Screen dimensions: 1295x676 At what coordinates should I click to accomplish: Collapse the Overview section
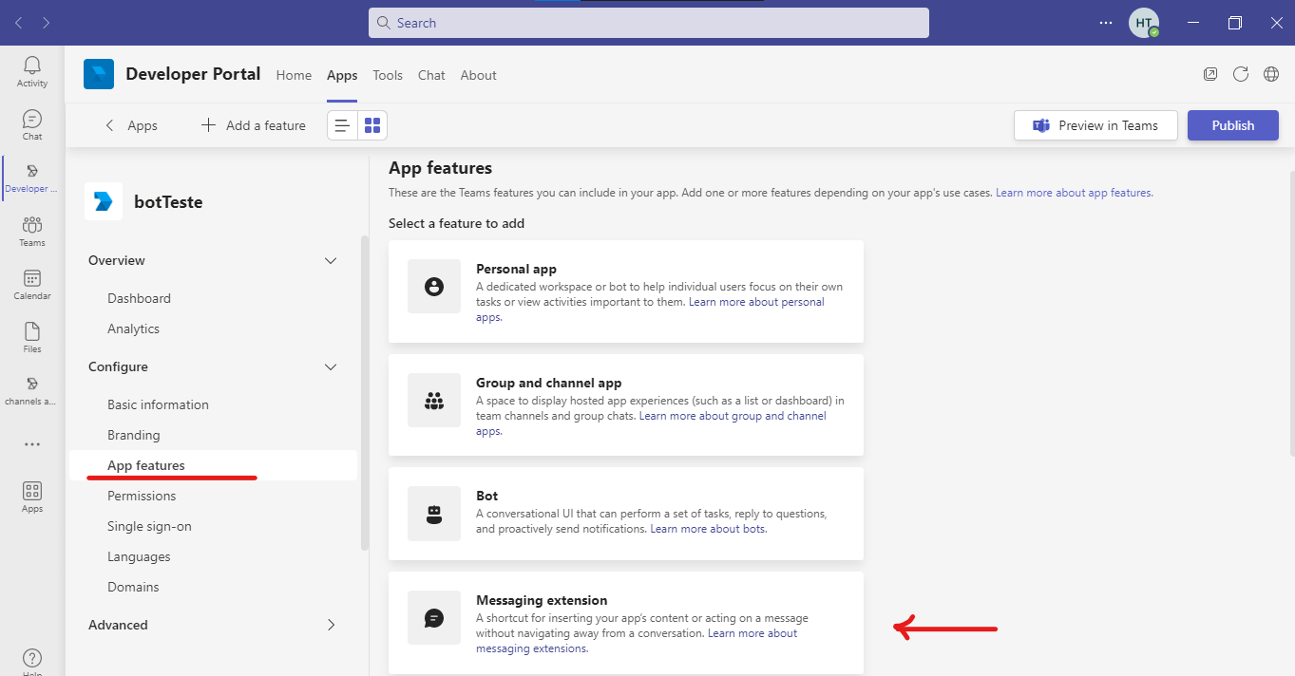point(331,261)
